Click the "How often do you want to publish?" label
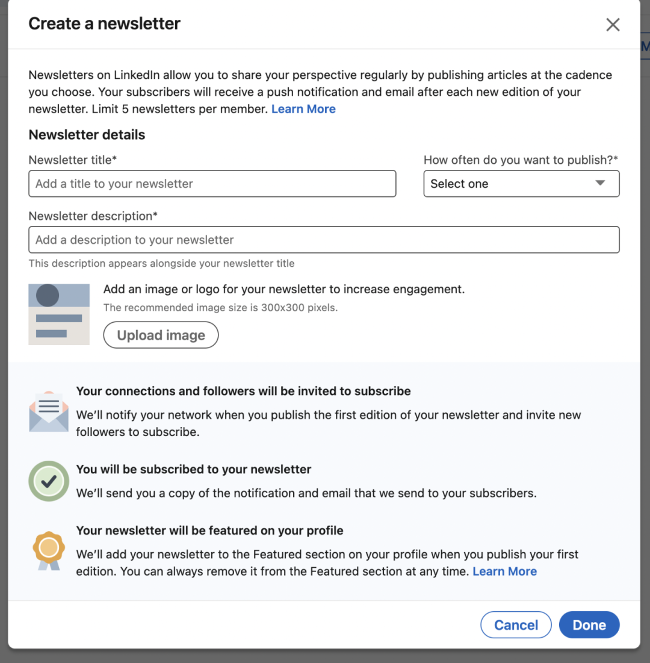This screenshot has width=650, height=663. [521, 160]
